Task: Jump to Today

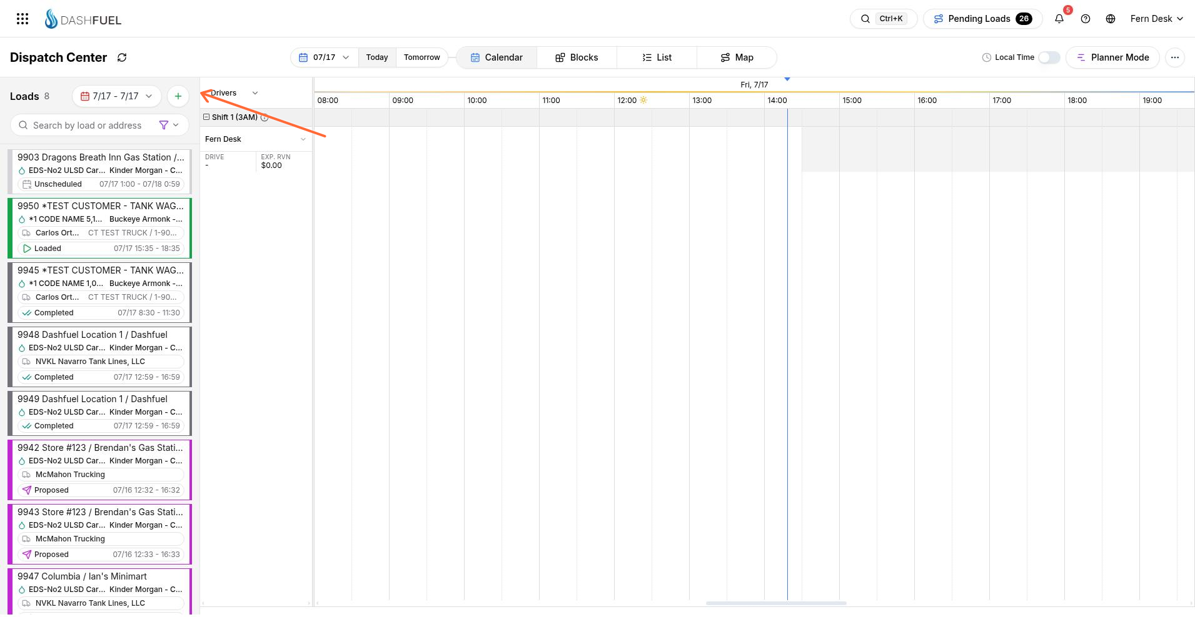Action: pyautogui.click(x=377, y=57)
